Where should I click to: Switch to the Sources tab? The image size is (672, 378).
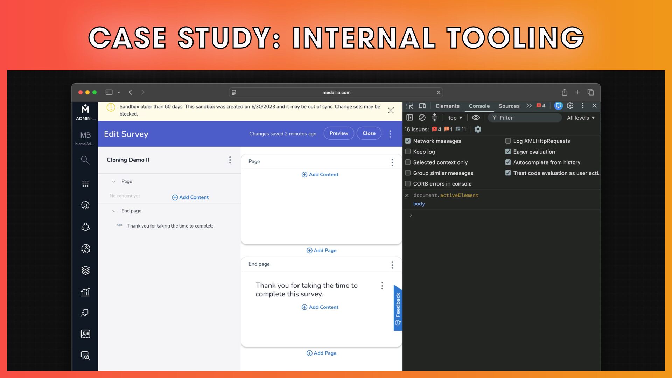pyautogui.click(x=509, y=106)
